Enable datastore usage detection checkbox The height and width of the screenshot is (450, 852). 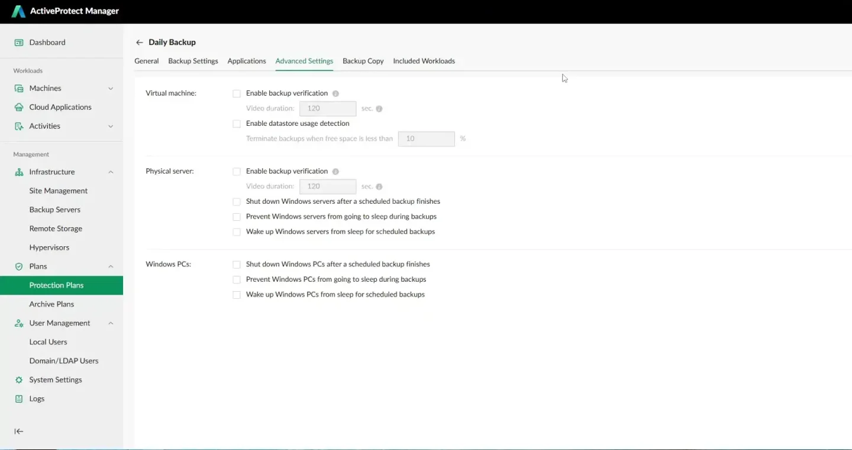tap(237, 124)
